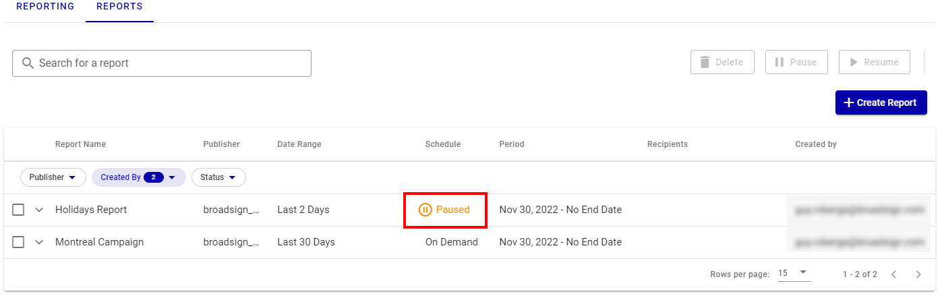Click the Report Name column header

[80, 144]
